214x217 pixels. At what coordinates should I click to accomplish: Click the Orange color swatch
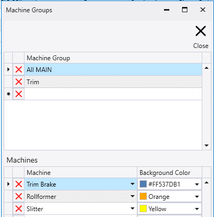[143, 196]
